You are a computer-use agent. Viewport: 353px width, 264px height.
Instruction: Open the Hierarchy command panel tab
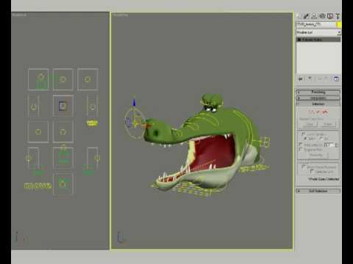point(314,16)
